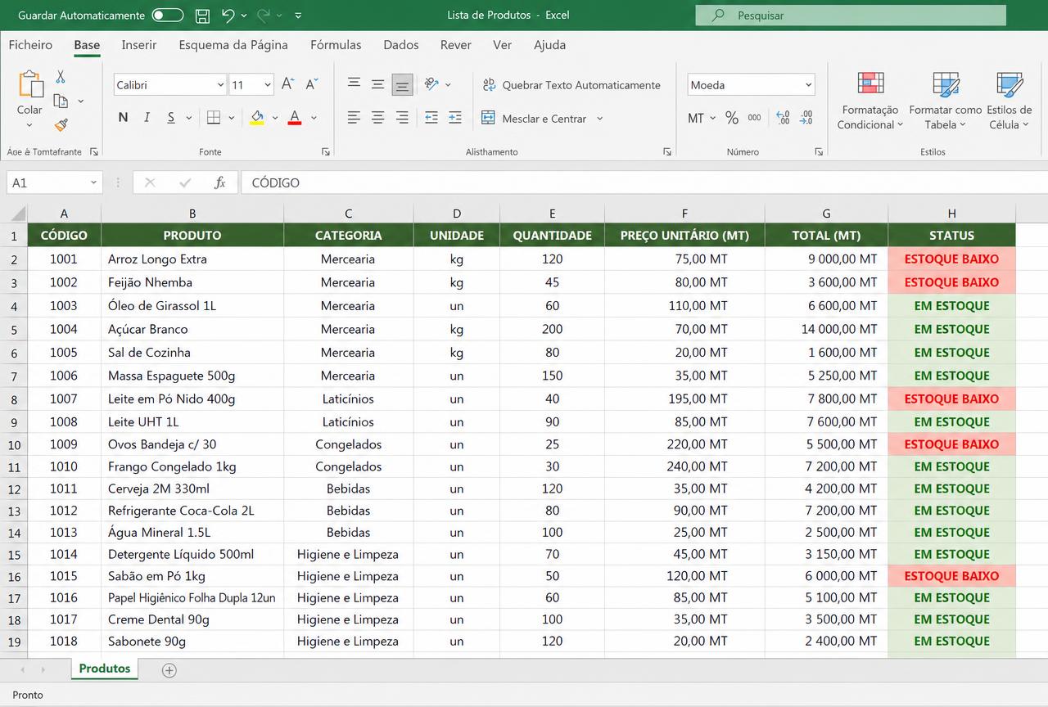
Task: Click the Save floppy disk icon
Action: pos(202,15)
